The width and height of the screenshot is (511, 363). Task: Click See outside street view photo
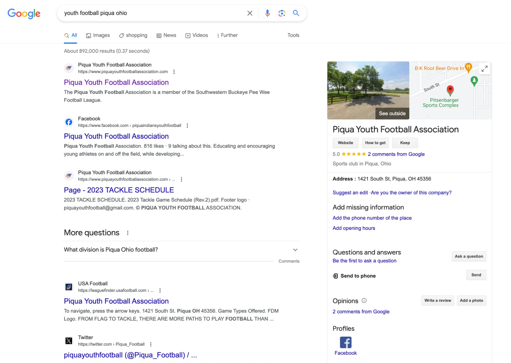click(368, 90)
